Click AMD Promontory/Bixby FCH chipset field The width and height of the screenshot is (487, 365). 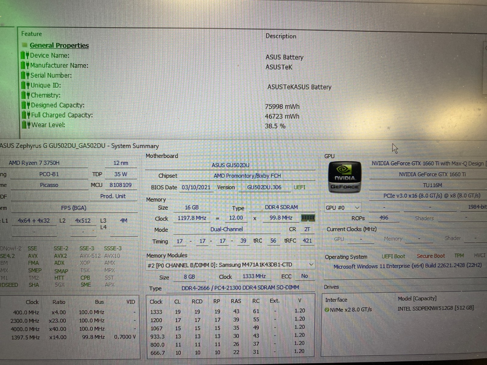pos(247,176)
